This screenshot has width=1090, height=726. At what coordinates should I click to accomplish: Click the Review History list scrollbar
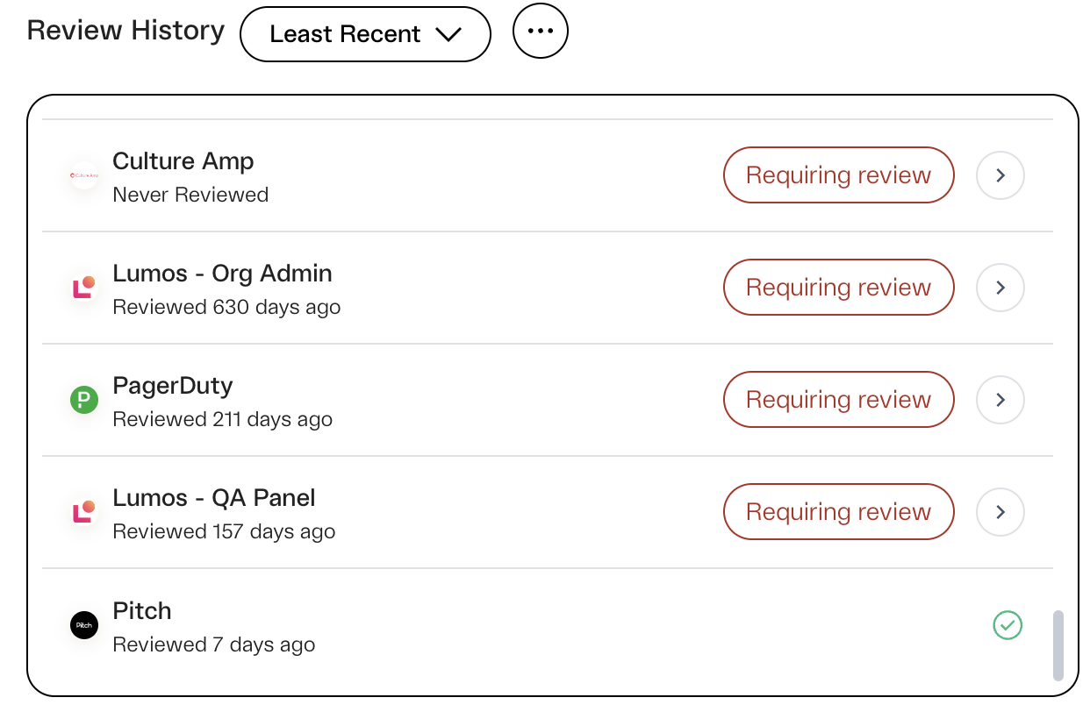pos(1058,645)
